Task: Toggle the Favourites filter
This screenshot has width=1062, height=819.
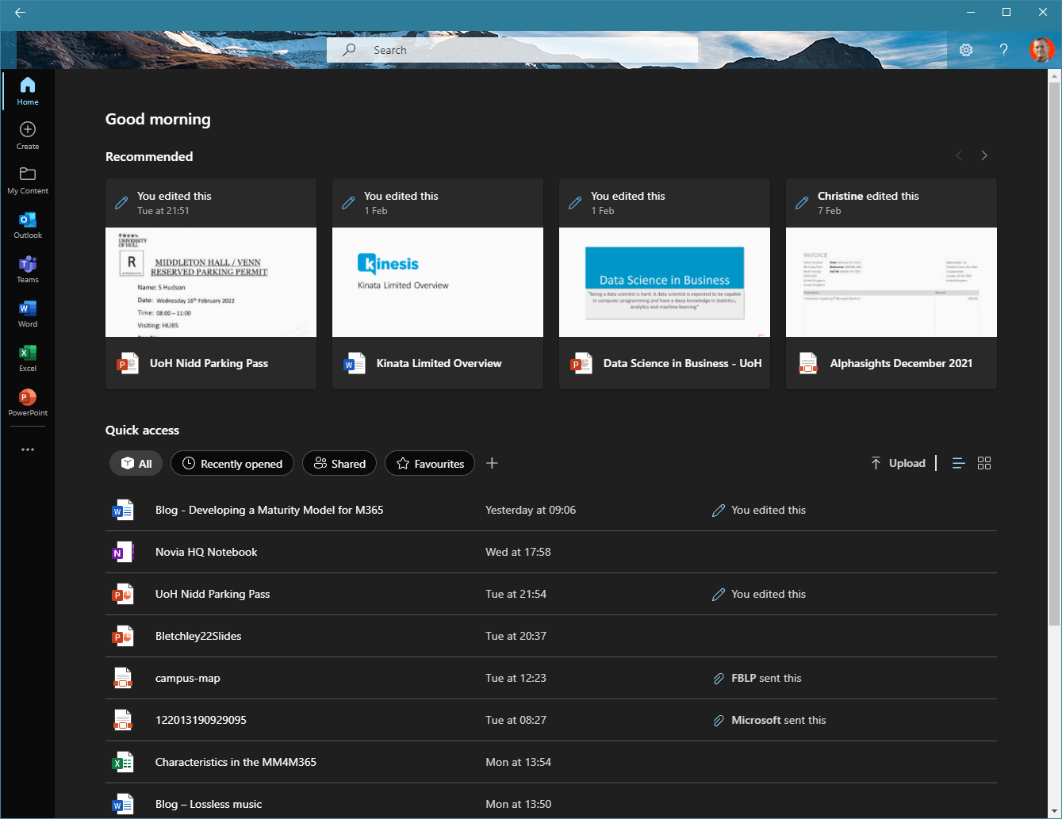Action: tap(429, 463)
